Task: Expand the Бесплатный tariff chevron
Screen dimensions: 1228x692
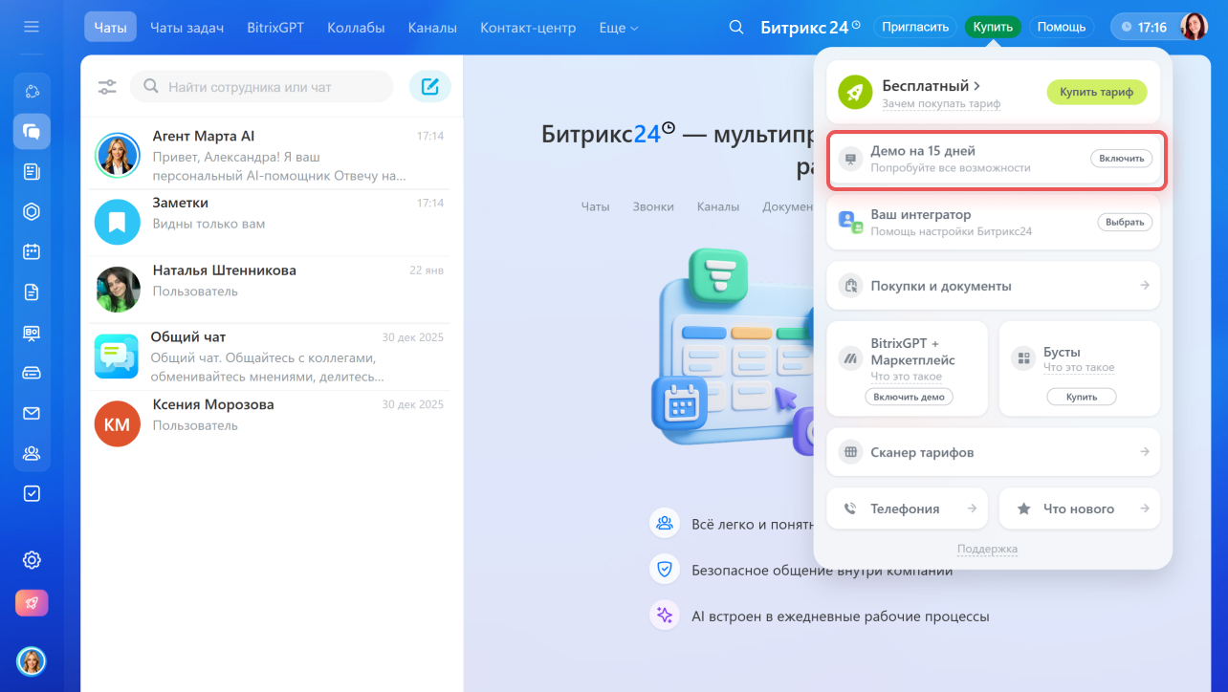Action: click(x=976, y=86)
